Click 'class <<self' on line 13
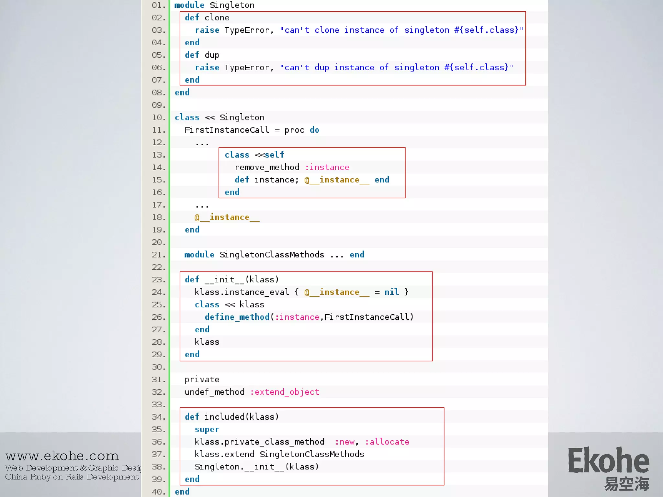This screenshot has height=497, width=663. (x=254, y=155)
